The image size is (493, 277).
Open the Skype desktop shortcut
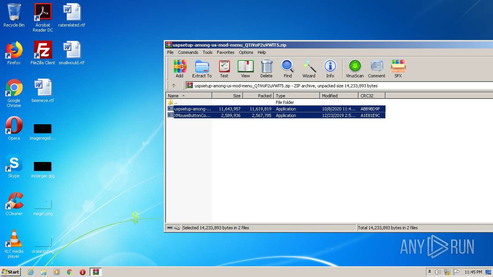(x=14, y=166)
